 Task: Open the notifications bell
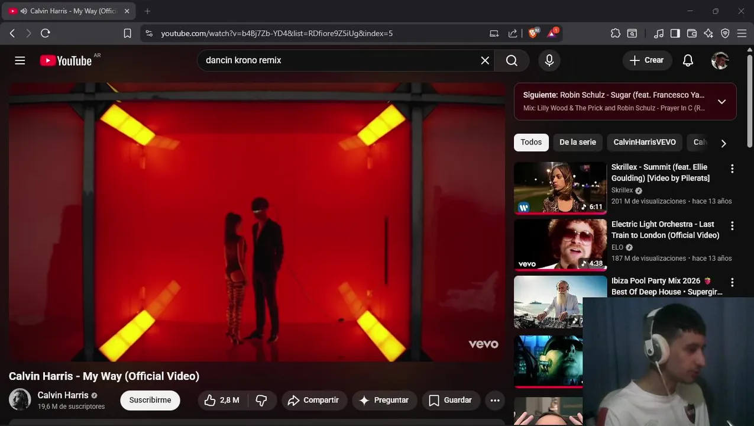coord(688,60)
